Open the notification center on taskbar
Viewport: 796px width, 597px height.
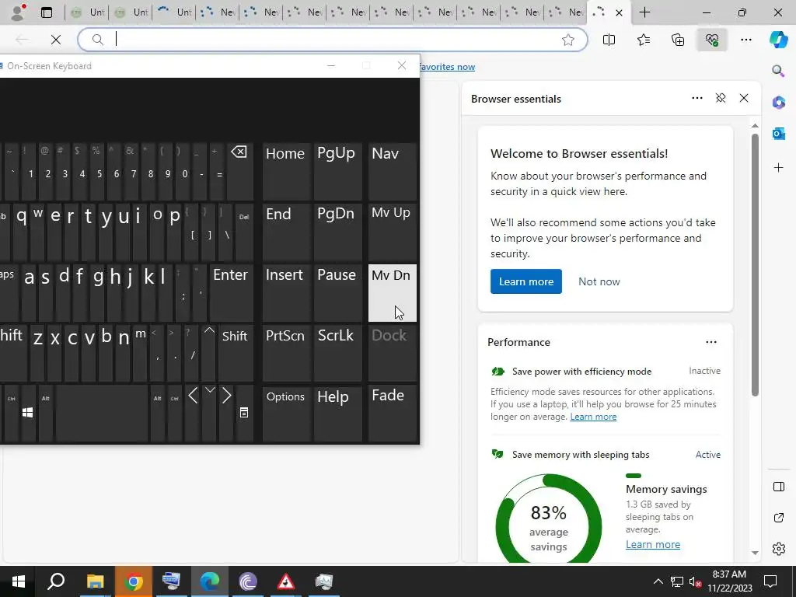[x=770, y=581]
